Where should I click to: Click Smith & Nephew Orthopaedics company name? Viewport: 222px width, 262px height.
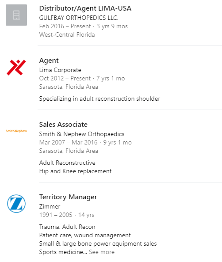click(82, 134)
